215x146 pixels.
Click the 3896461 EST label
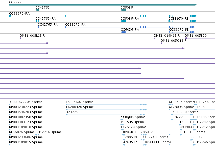pos(129,132)
